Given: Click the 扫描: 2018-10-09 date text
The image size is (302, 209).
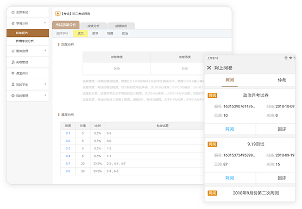Looking at the screenshot, I should (280, 106).
